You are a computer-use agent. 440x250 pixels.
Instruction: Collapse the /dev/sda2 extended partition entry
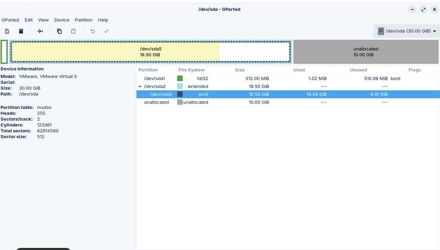point(139,86)
